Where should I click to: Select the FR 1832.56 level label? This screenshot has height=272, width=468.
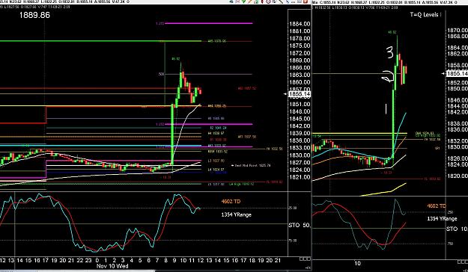[x=274, y=149]
